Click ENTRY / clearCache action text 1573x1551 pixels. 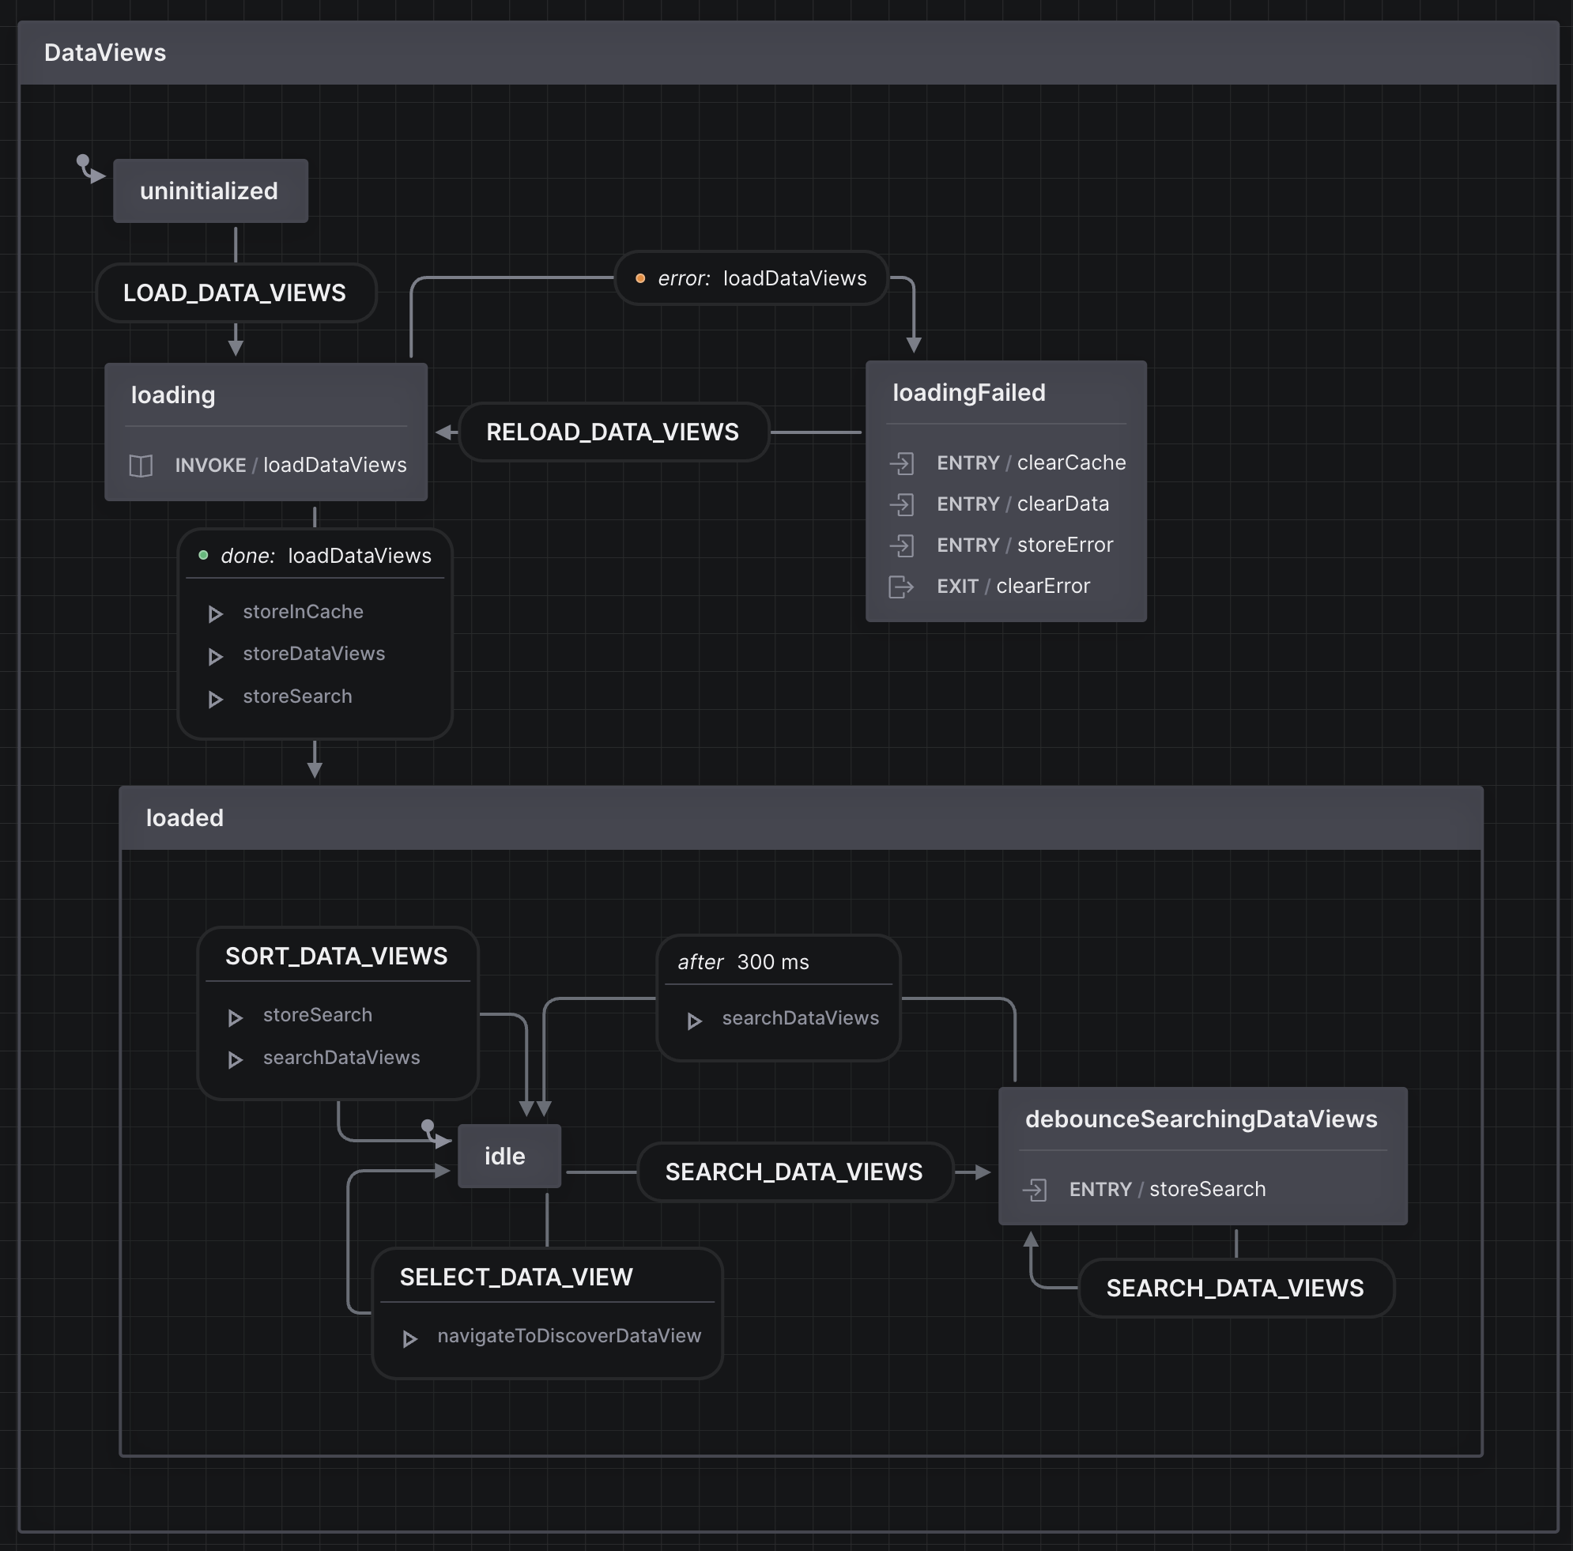click(x=1031, y=462)
